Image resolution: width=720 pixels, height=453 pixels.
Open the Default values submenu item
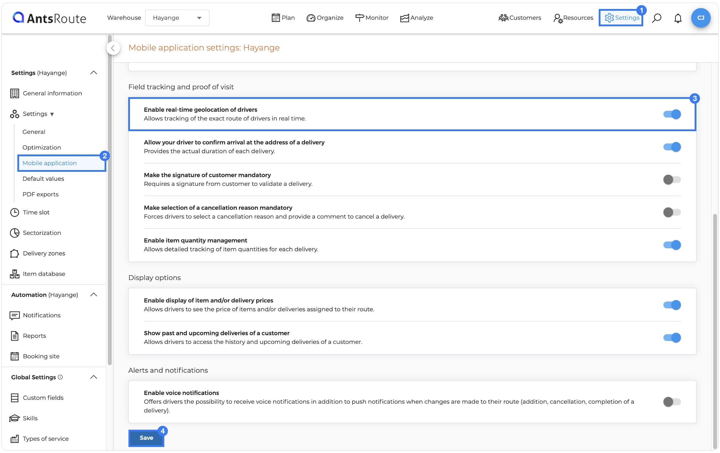(43, 178)
